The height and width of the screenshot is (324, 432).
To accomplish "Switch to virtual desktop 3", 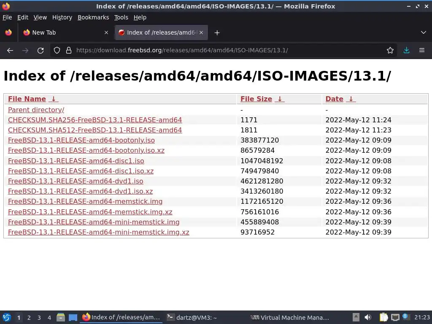I will 39,318.
